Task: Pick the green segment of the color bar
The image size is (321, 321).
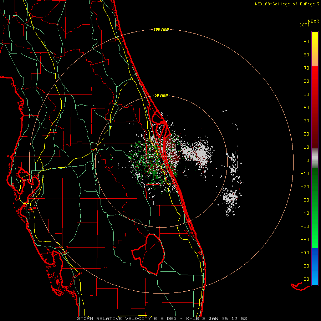Action: [315, 208]
